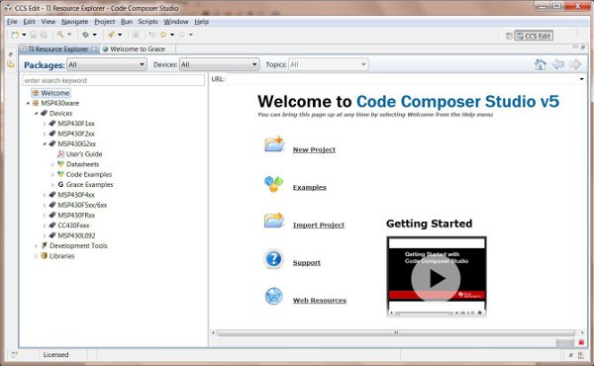Click the Build hammer toolbar icon
The height and width of the screenshot is (366, 594).
[x=60, y=35]
